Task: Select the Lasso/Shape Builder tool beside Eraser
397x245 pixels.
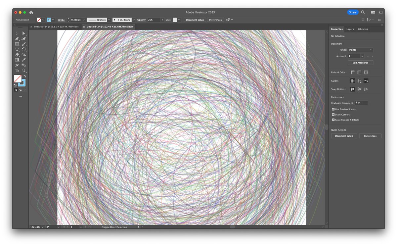Action: [23, 55]
